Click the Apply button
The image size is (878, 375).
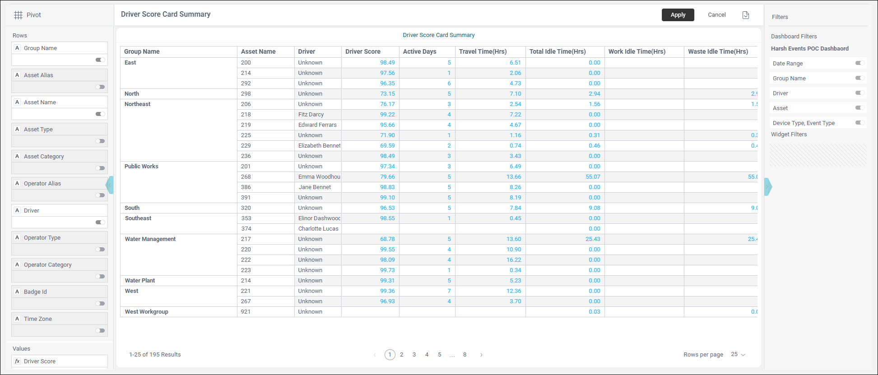coord(678,15)
